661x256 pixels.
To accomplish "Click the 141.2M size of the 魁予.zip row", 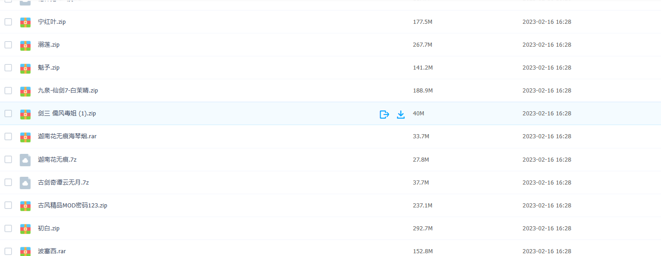I will (x=422, y=68).
